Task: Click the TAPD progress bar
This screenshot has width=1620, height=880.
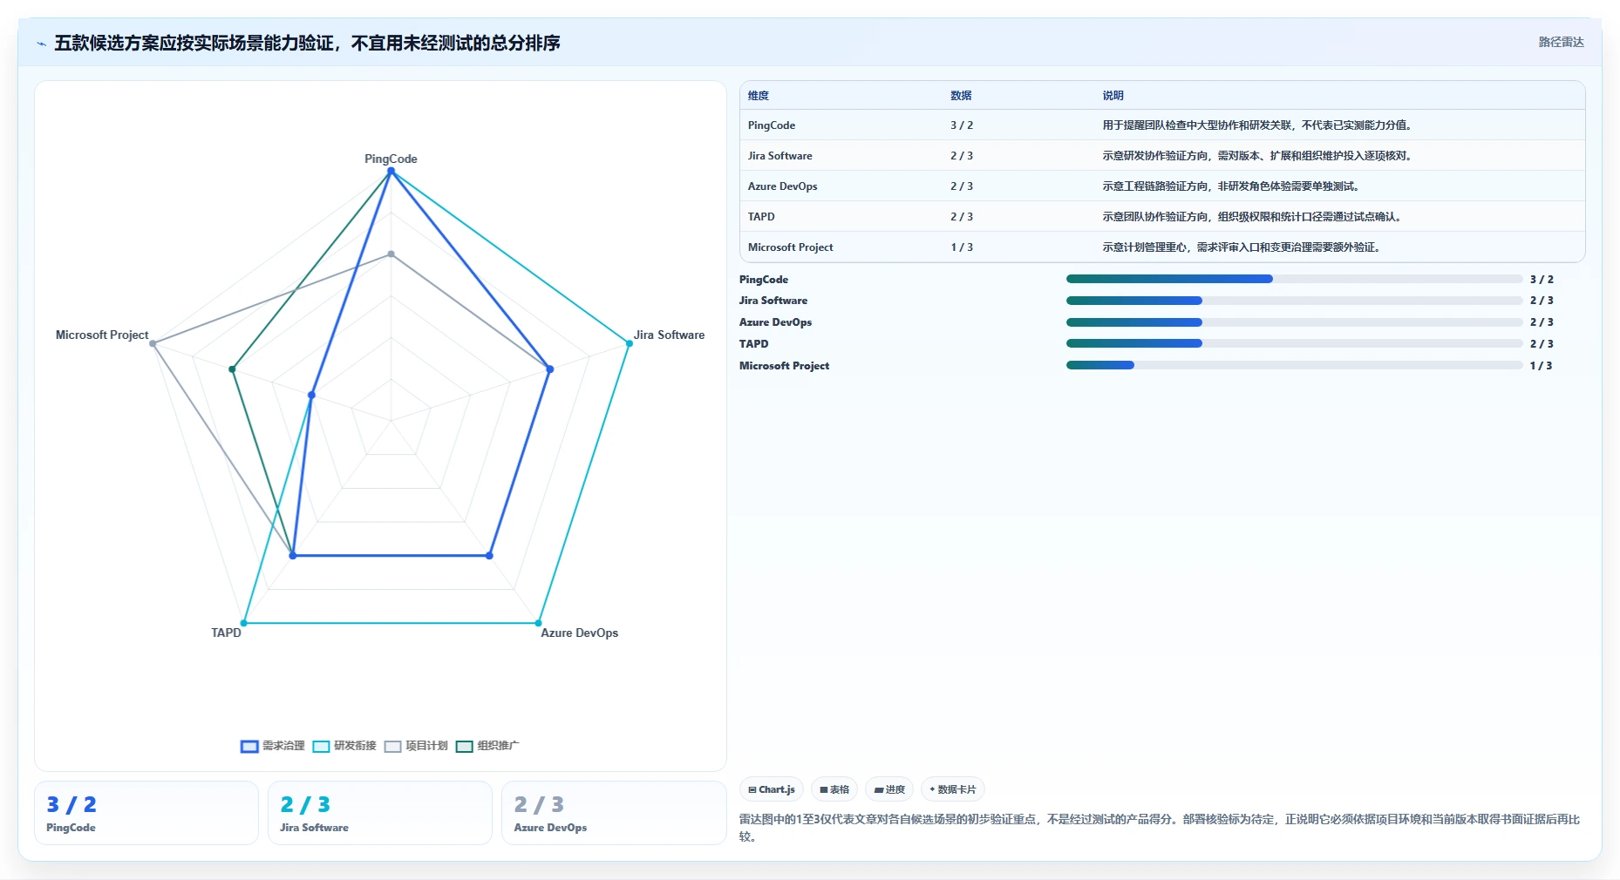Action: 1294,343
